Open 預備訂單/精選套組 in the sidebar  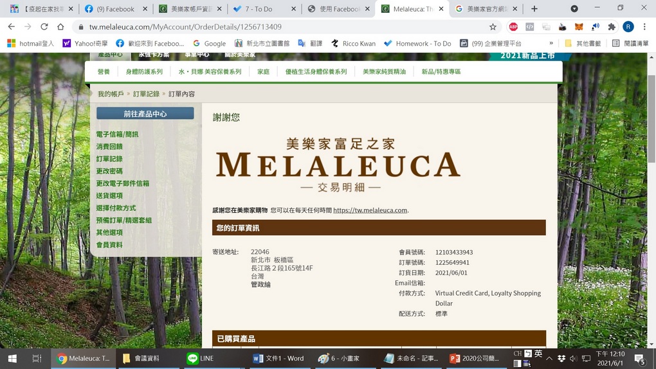click(x=124, y=220)
